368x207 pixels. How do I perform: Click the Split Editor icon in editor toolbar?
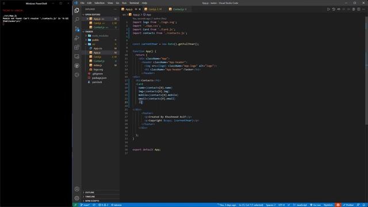359,9
